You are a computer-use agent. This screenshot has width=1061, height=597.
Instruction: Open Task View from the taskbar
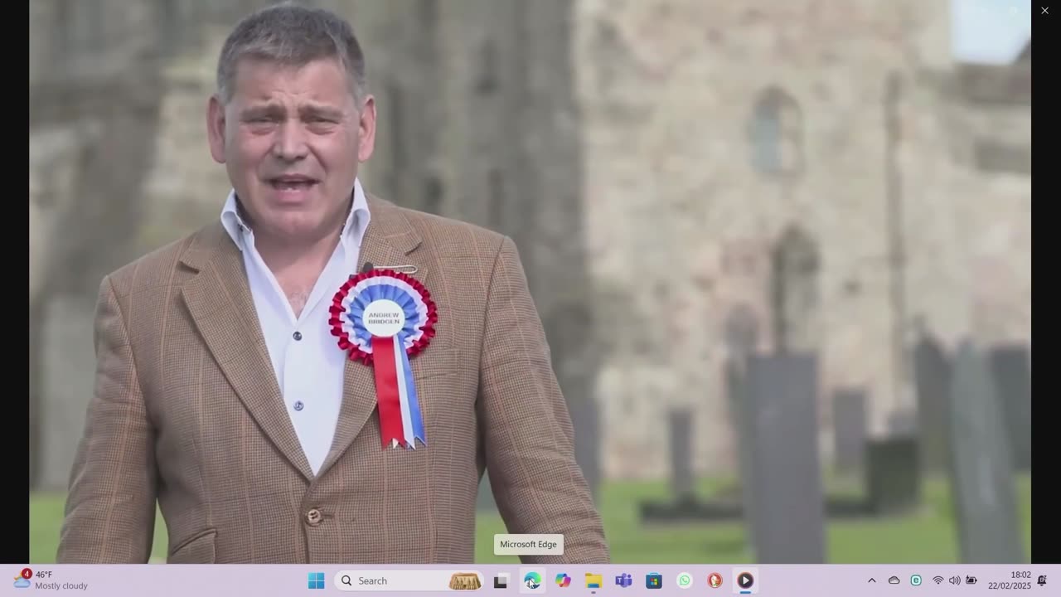(x=501, y=581)
